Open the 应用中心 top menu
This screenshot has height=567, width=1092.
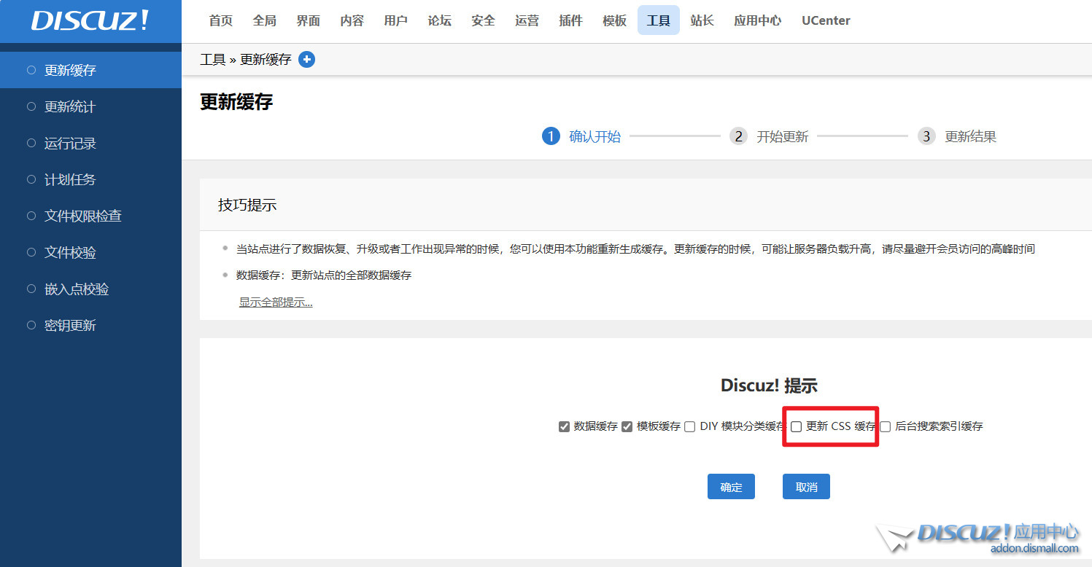coord(757,20)
